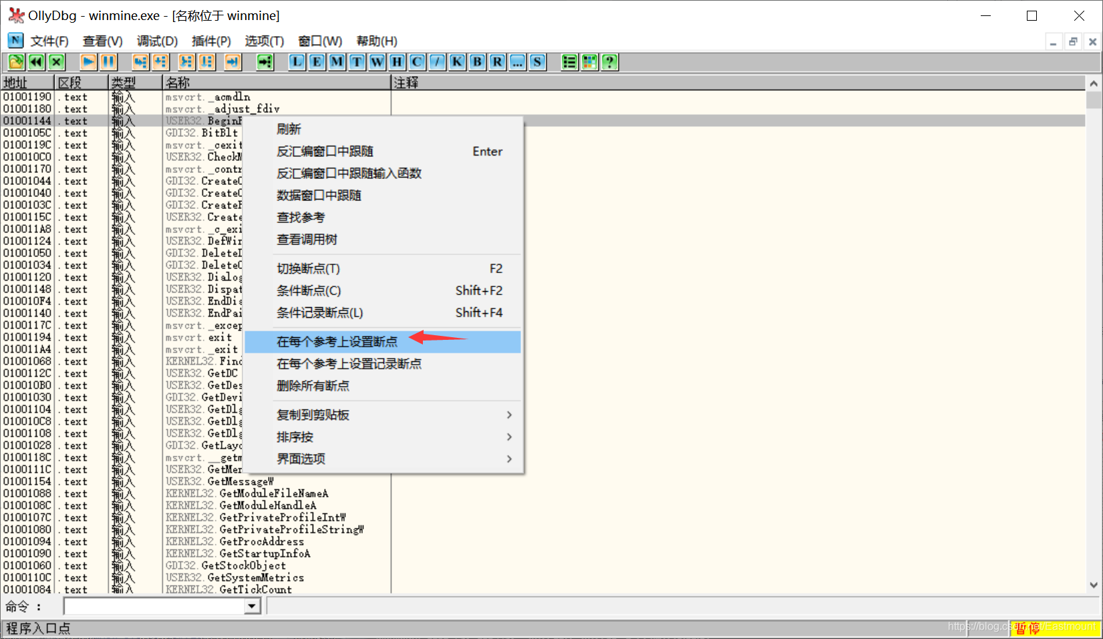Image resolution: width=1103 pixels, height=639 pixels.
Task: Click the Step into toolbar icon
Action: click(140, 62)
